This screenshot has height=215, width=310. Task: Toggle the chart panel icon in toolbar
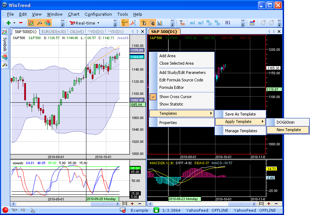pos(31,23)
